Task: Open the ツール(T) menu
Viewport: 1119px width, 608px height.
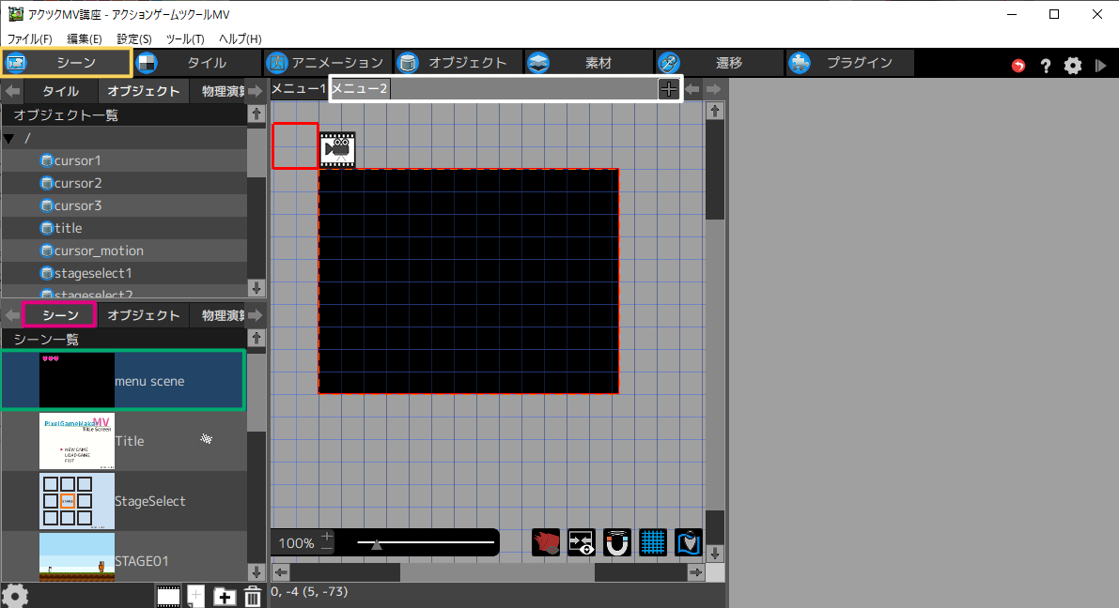Action: pyautogui.click(x=184, y=38)
